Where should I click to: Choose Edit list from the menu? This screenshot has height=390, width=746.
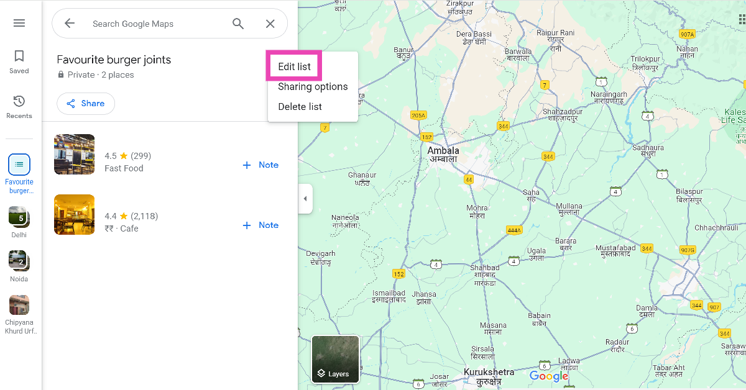pos(294,66)
